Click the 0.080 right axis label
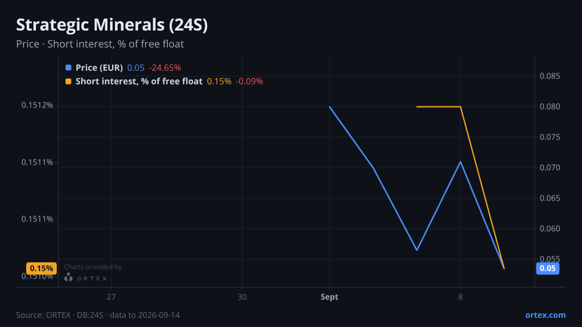Viewport: 582px width, 327px height. 550,107
